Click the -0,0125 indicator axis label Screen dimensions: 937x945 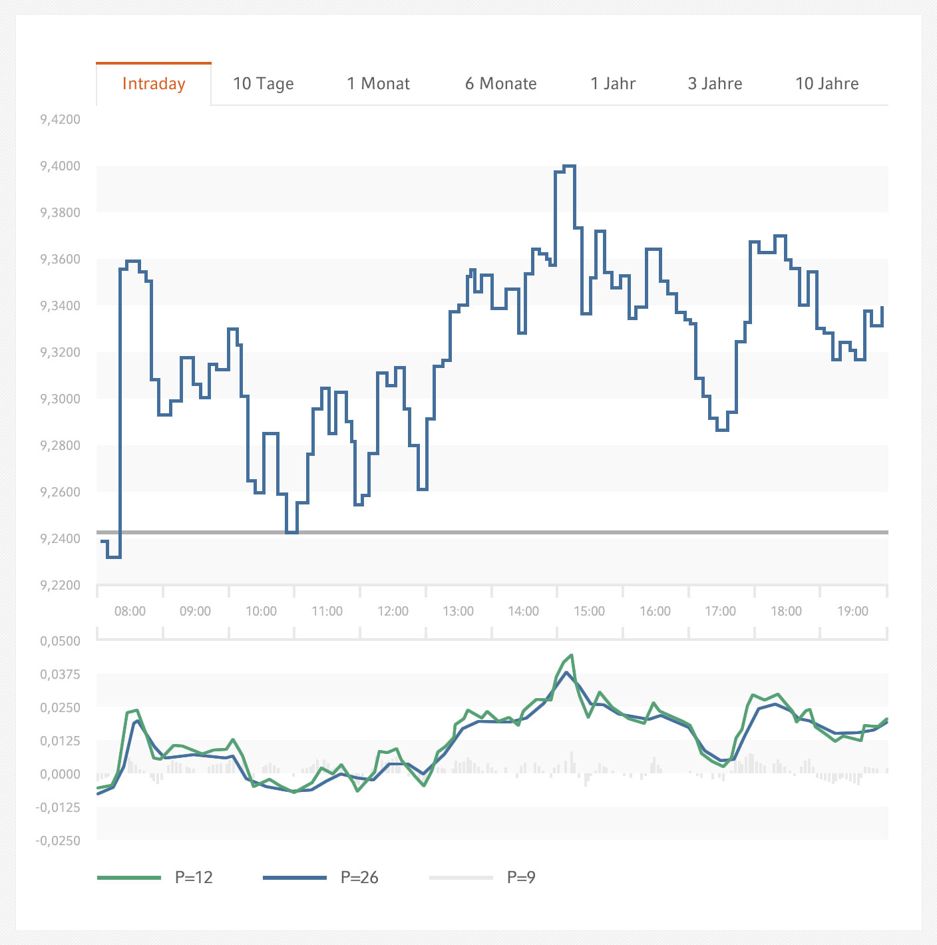click(x=58, y=808)
